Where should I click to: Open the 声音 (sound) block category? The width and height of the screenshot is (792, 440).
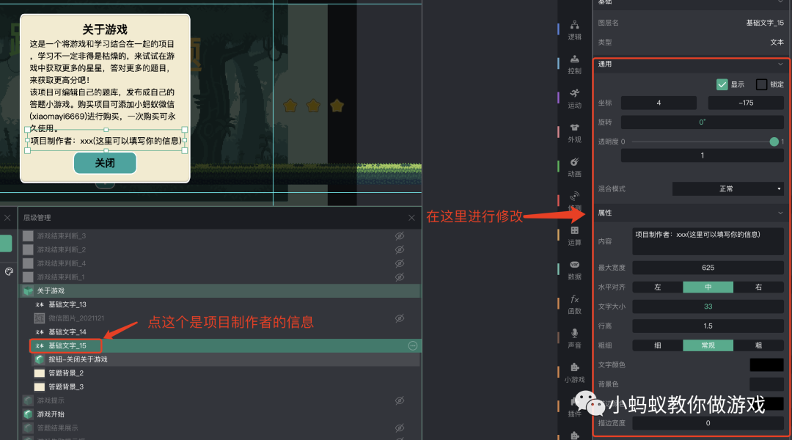[x=574, y=339]
